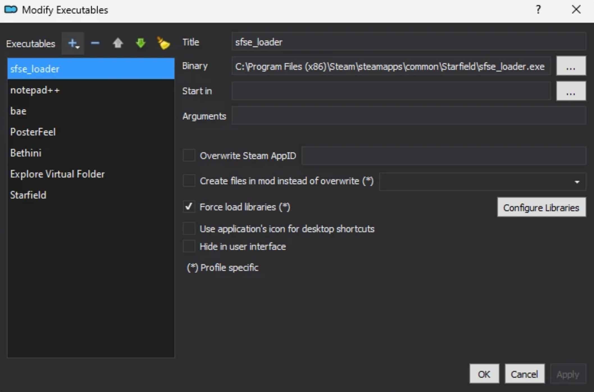Browse for Binary path ellipsis button
This screenshot has height=392, width=594.
571,66
